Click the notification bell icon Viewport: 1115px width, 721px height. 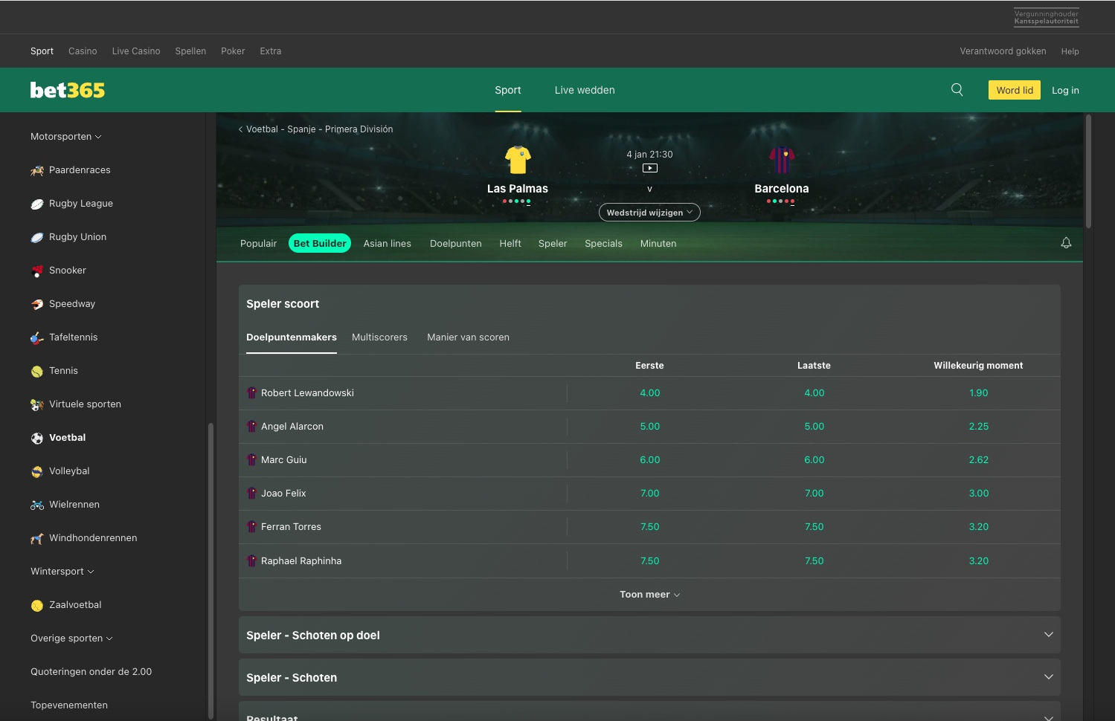click(x=1066, y=242)
